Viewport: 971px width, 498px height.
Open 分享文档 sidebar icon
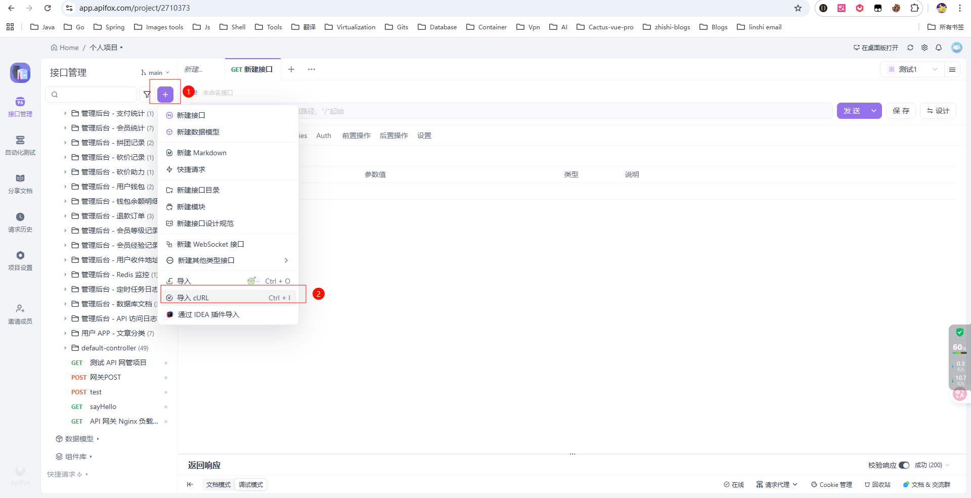click(x=20, y=184)
